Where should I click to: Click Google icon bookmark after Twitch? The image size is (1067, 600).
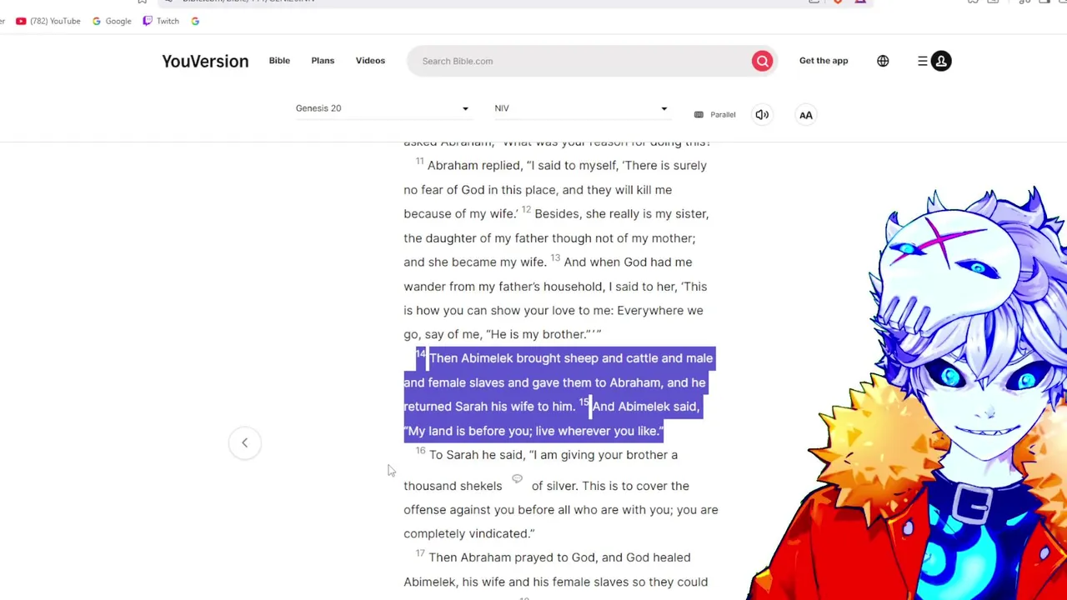pos(195,21)
